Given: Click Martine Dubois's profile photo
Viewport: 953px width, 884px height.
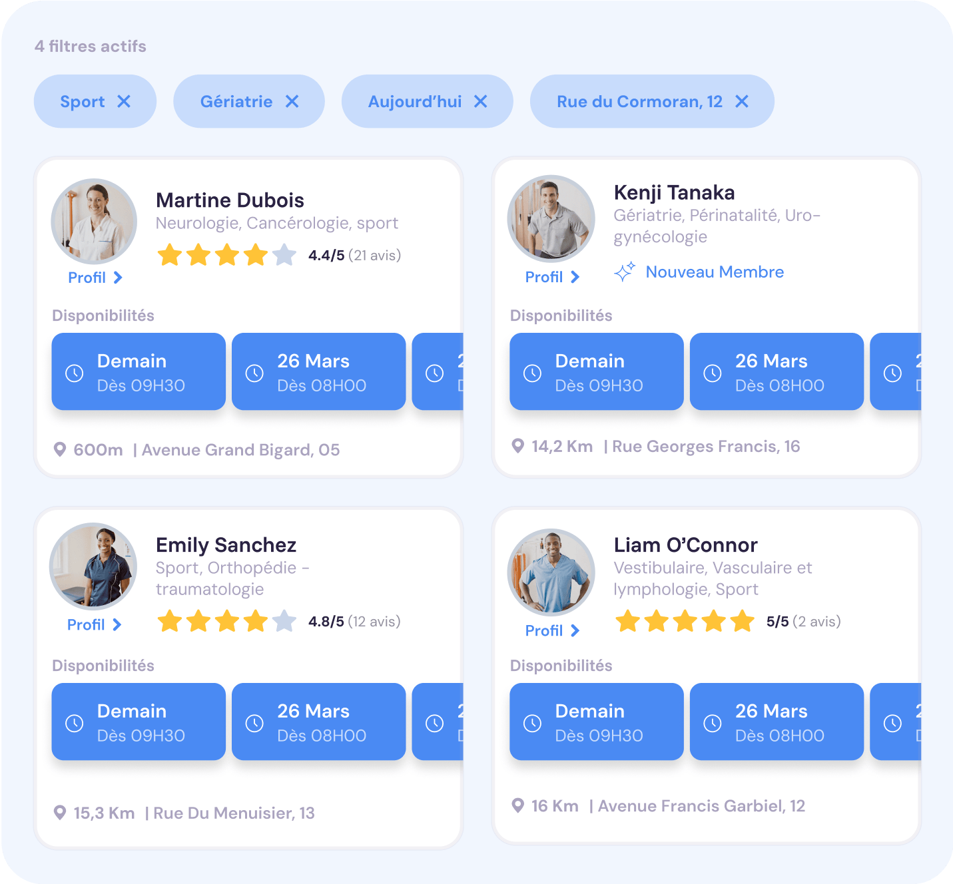Looking at the screenshot, I should 94,222.
